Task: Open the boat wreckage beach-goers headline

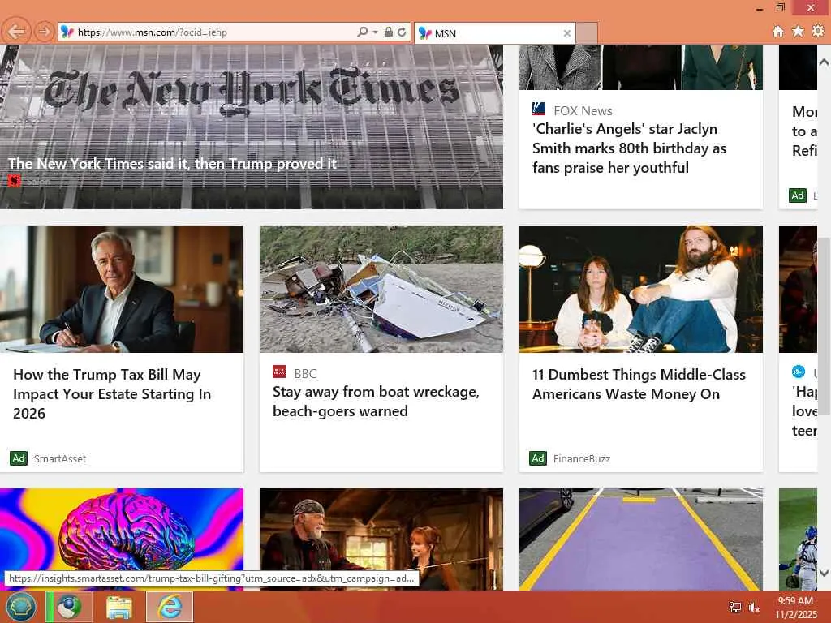Action: click(376, 402)
